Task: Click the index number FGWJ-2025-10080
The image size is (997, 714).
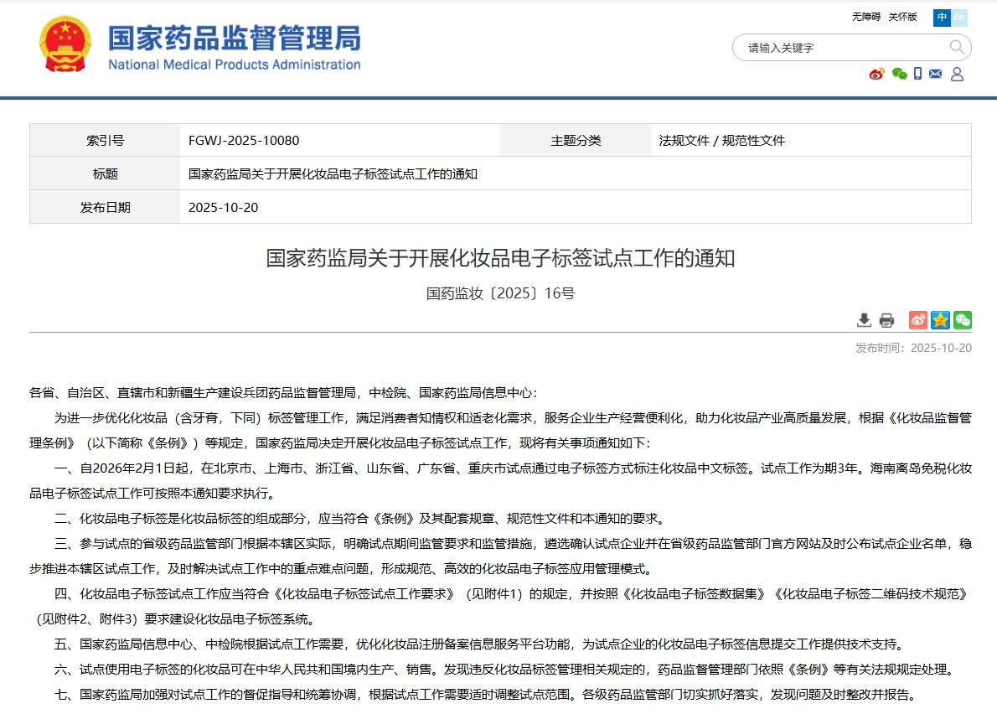Action: click(x=244, y=141)
